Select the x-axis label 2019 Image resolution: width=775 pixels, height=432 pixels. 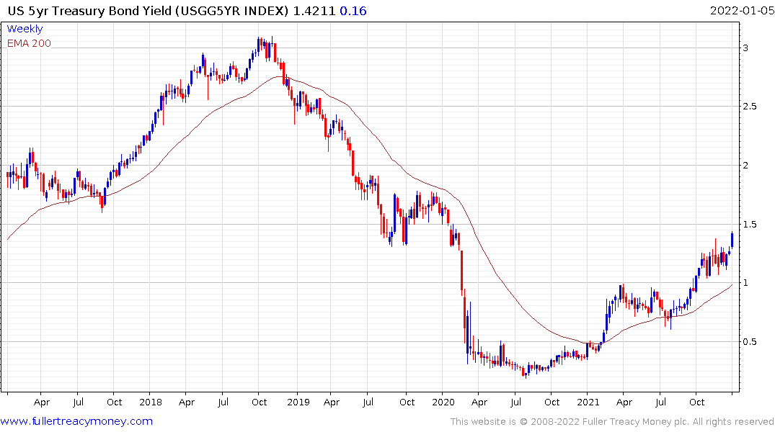coord(298,402)
